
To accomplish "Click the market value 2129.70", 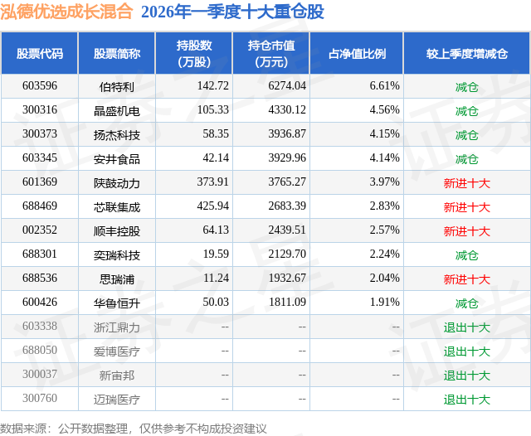I will (x=287, y=254).
